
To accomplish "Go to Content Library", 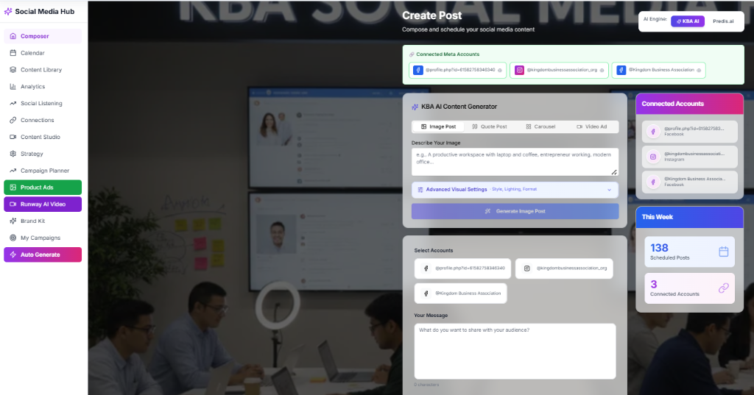I will [x=43, y=70].
